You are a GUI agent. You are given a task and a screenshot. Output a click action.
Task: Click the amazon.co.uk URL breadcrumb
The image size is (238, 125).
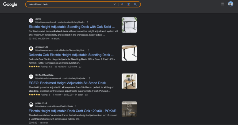[60, 50]
